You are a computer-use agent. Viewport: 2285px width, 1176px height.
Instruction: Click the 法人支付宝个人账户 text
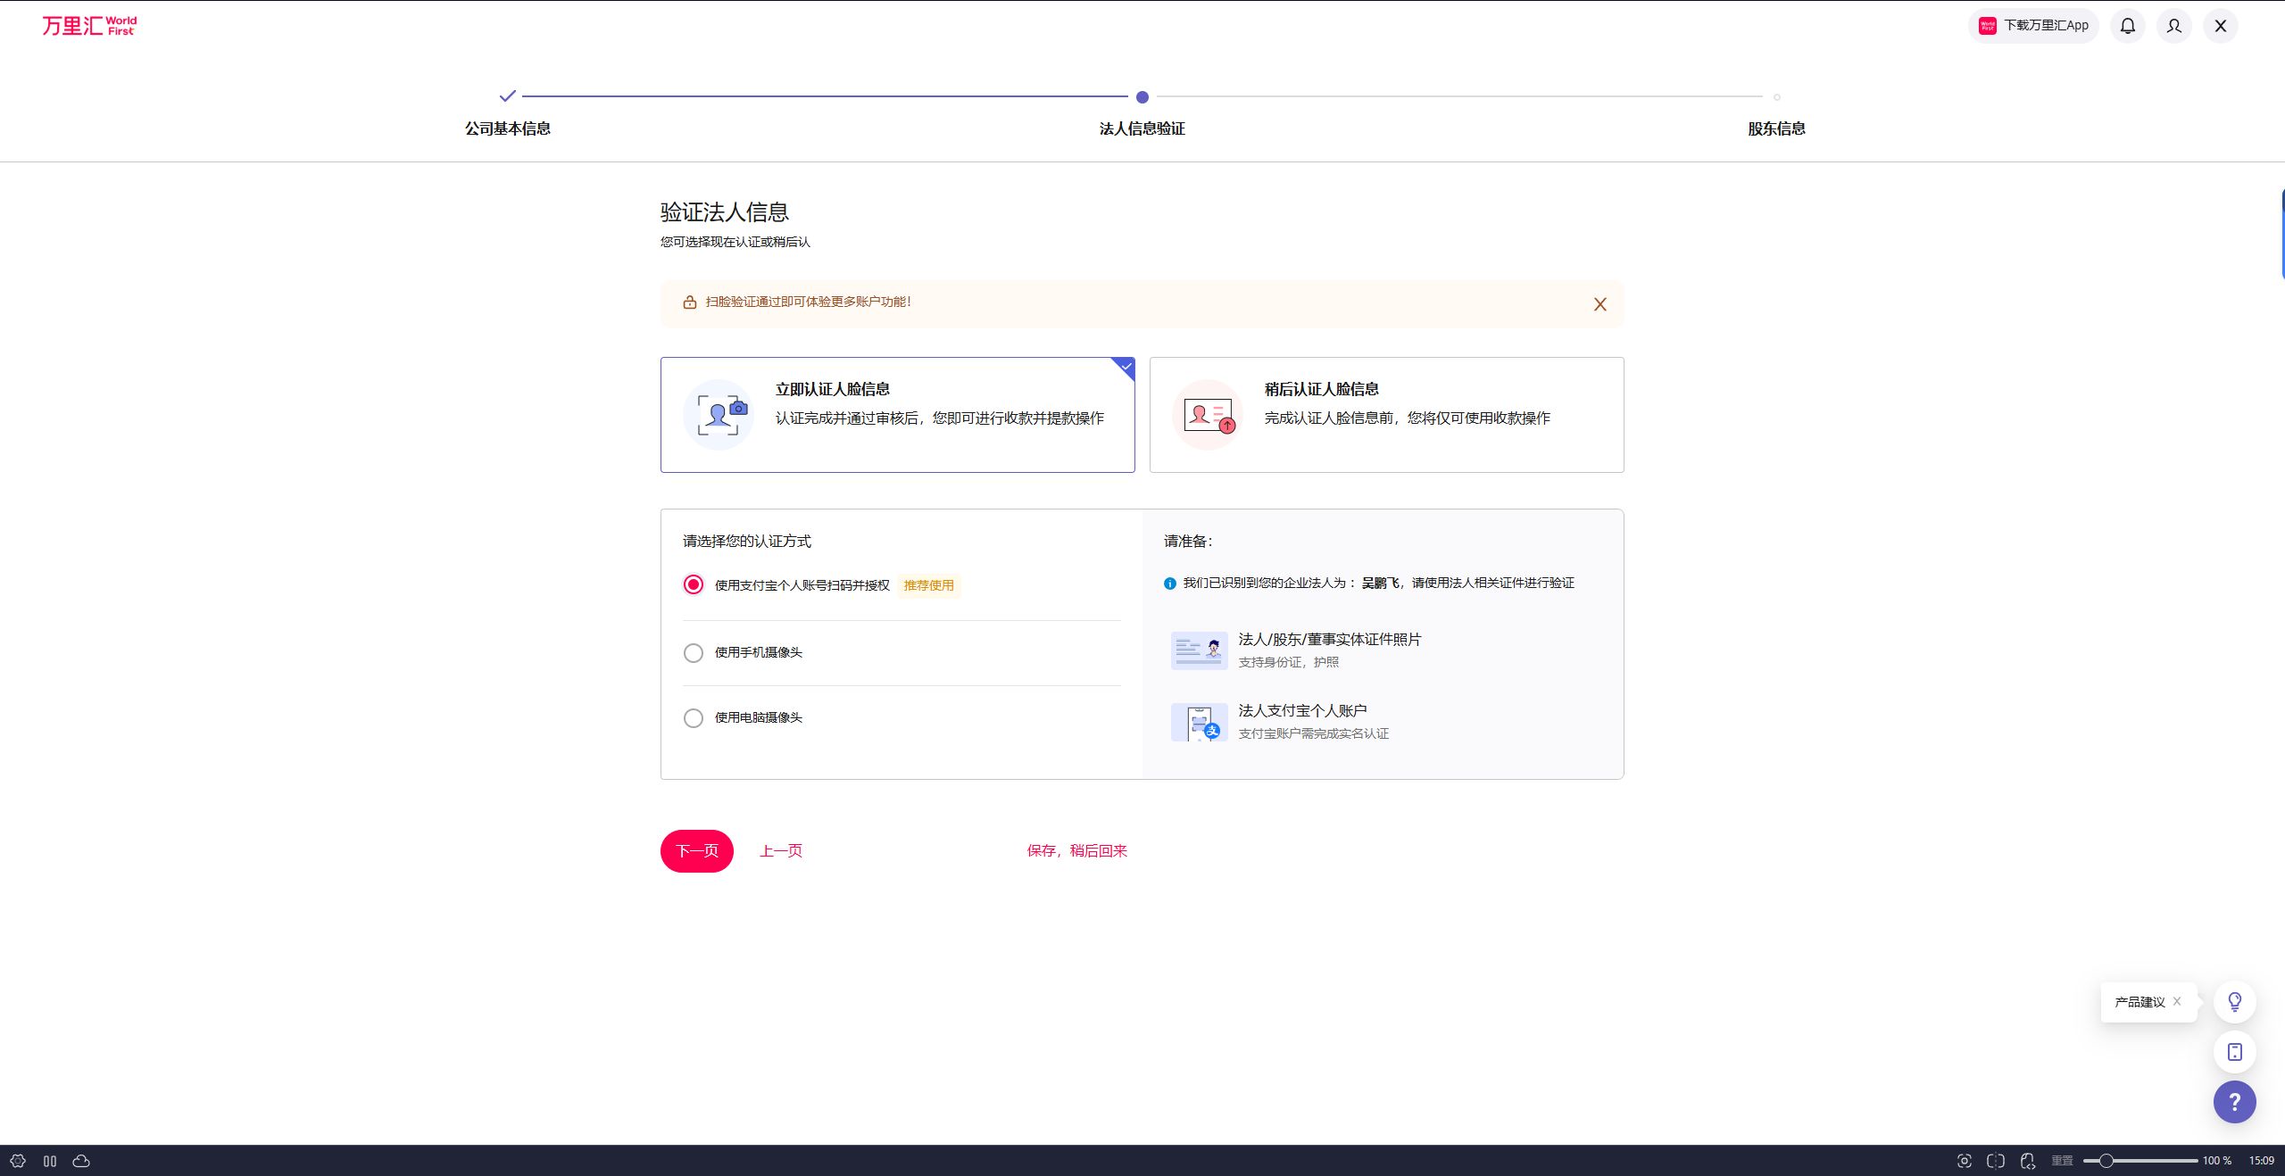pyautogui.click(x=1302, y=711)
